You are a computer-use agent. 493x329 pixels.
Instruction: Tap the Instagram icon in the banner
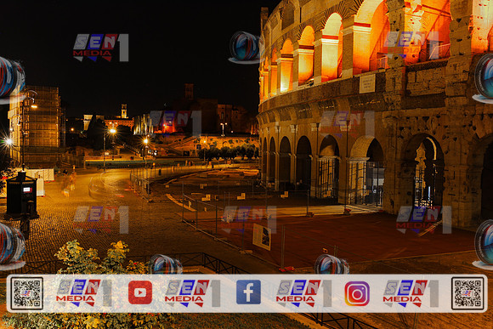coord(357,293)
